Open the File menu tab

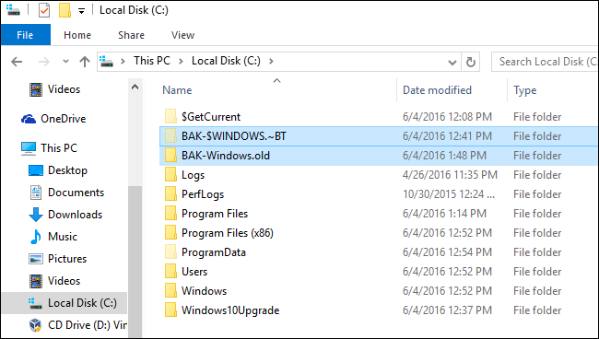[x=25, y=35]
